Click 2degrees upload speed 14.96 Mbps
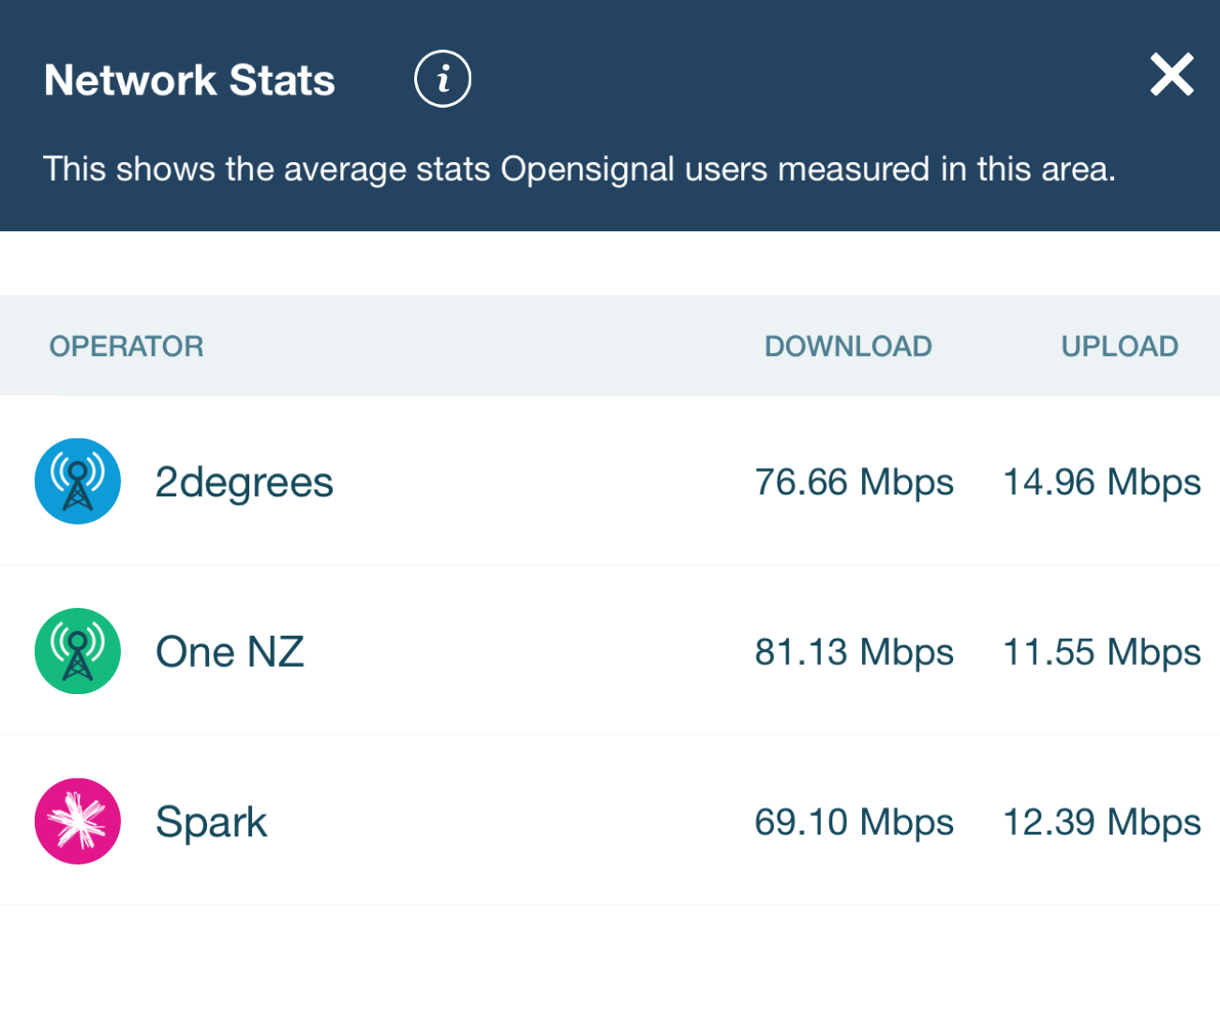The width and height of the screenshot is (1220, 1034). pos(1101,482)
